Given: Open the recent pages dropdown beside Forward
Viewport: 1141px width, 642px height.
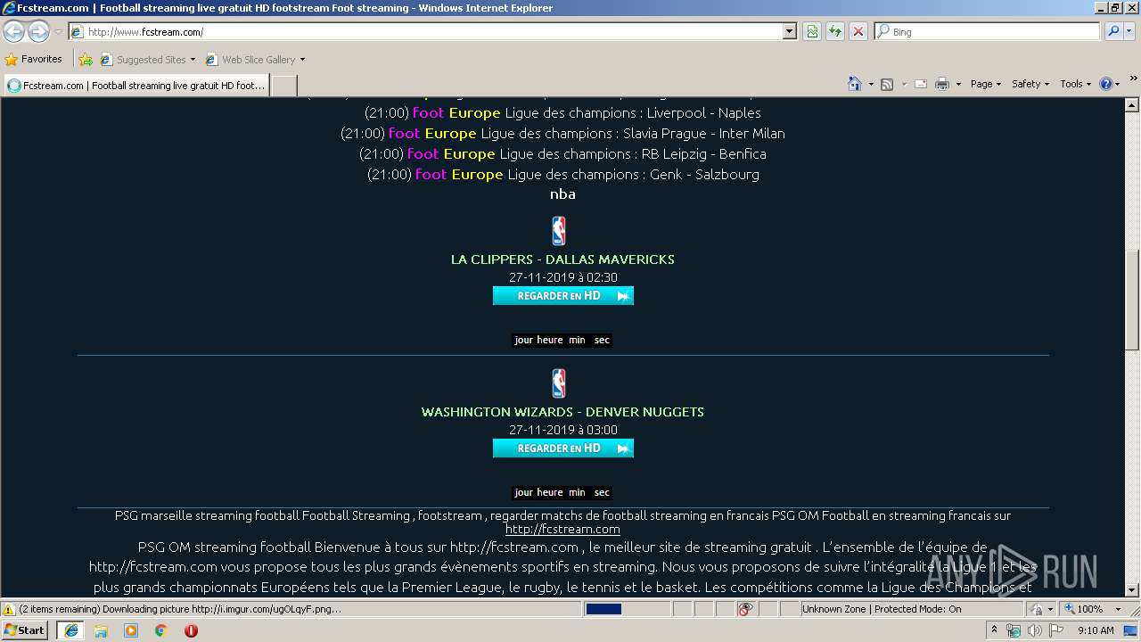Looking at the screenshot, I should [x=58, y=32].
